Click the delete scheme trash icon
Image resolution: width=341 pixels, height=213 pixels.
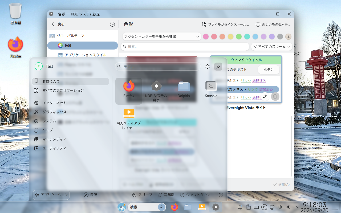coord(275,96)
